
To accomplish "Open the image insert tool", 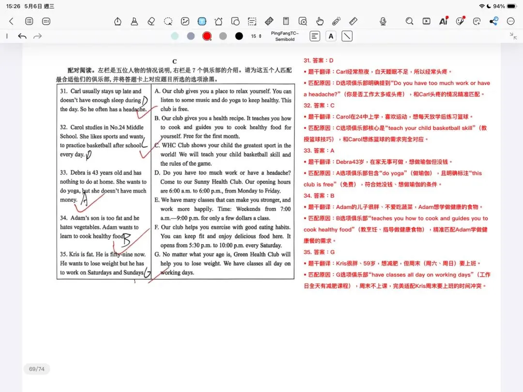I will pos(185,21).
